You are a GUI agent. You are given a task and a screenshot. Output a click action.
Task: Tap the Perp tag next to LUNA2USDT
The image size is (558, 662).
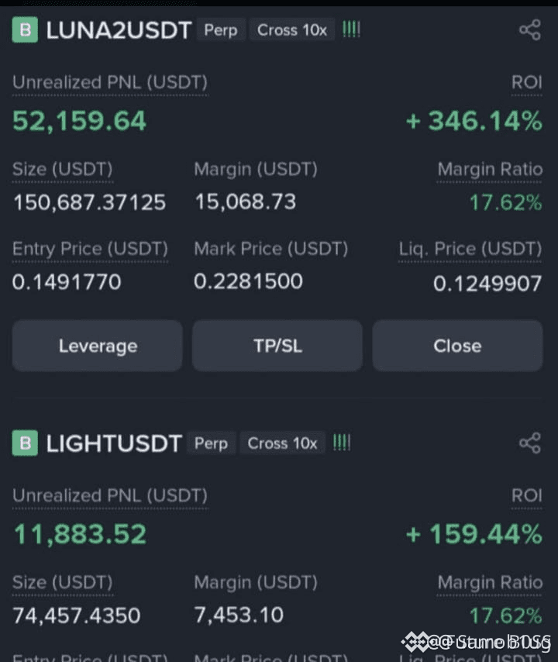coord(221,30)
